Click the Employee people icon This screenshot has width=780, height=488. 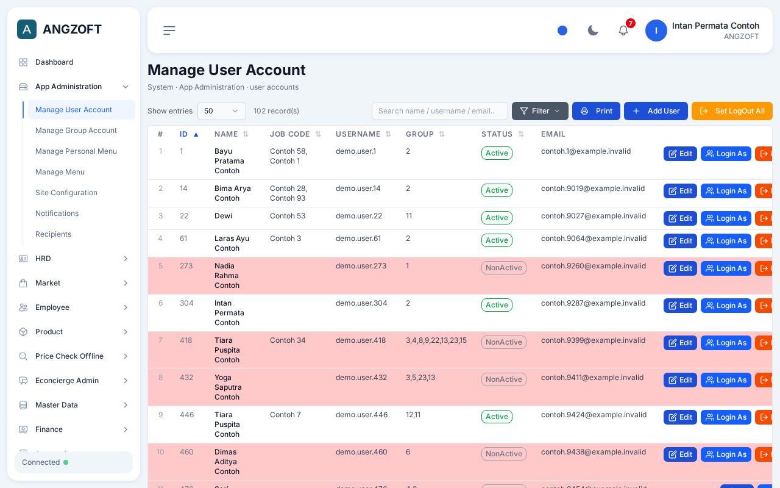pyautogui.click(x=23, y=307)
